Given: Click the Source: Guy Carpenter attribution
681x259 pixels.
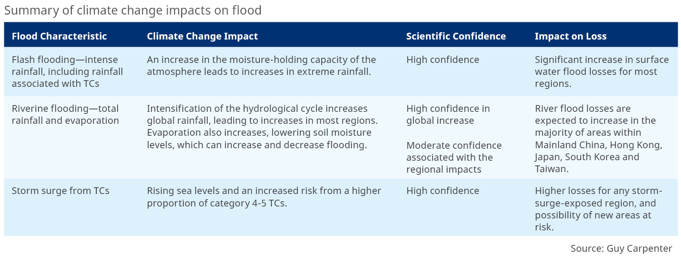Looking at the screenshot, I should 621,248.
